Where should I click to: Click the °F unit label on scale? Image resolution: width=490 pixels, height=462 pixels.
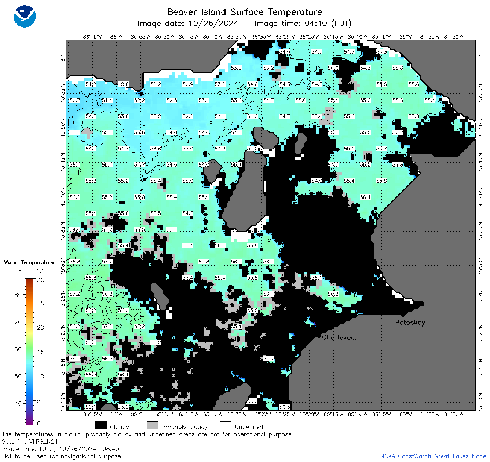[19, 271]
